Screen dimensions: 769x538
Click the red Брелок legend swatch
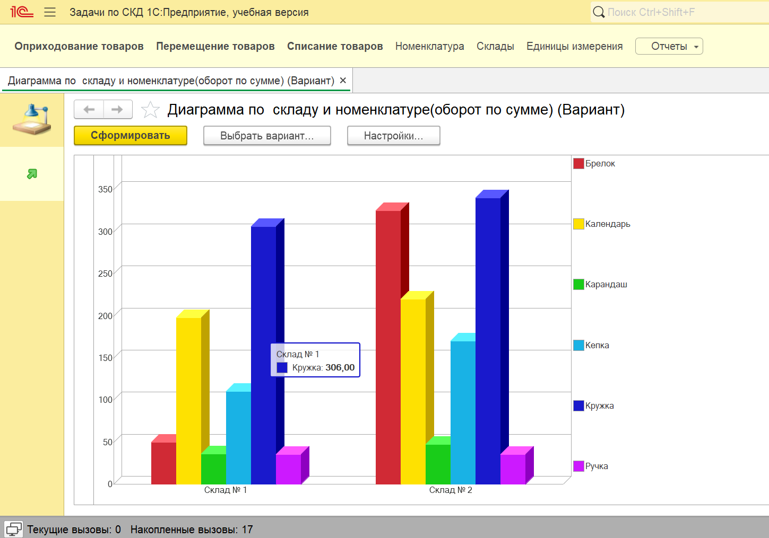click(x=578, y=163)
